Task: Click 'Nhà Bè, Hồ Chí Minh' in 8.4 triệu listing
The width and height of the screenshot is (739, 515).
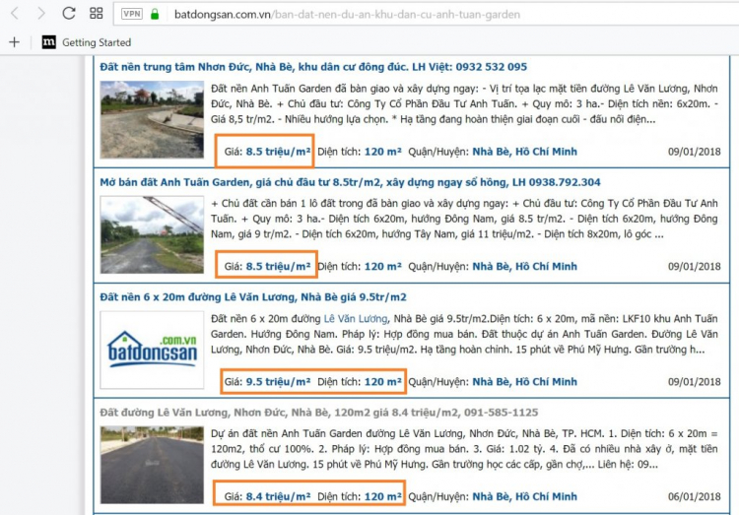Action: (524, 496)
